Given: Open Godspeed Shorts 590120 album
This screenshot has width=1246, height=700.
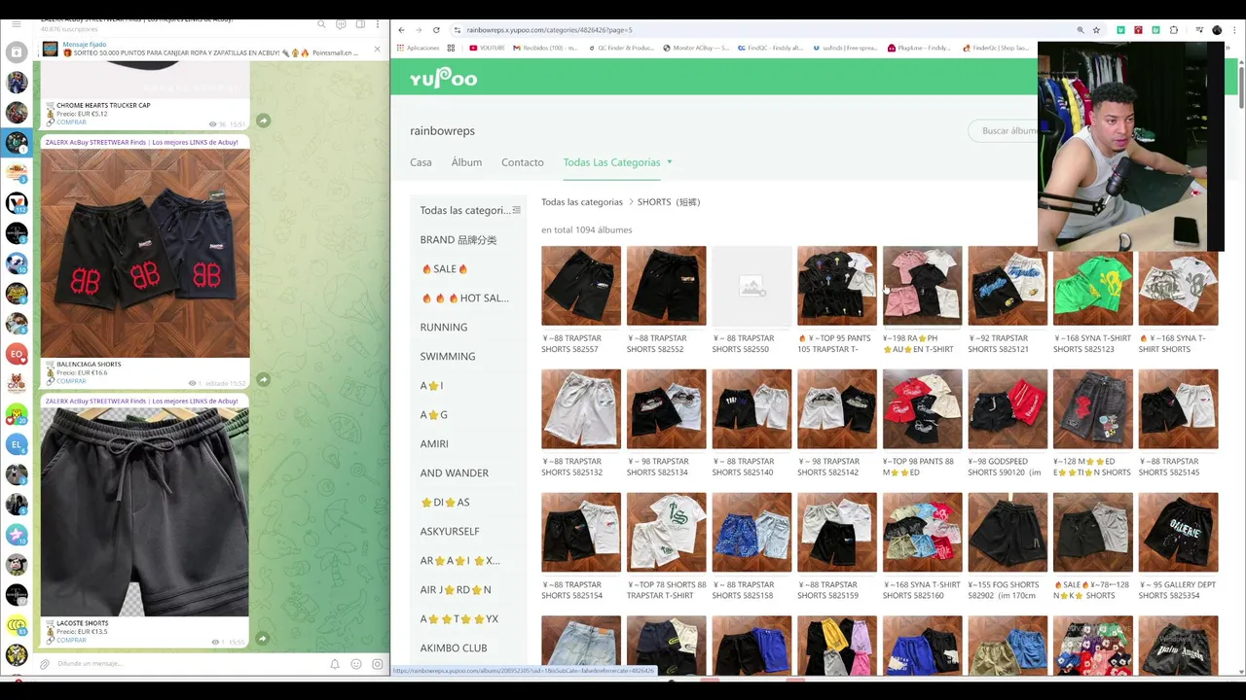Looking at the screenshot, I should tap(1008, 408).
